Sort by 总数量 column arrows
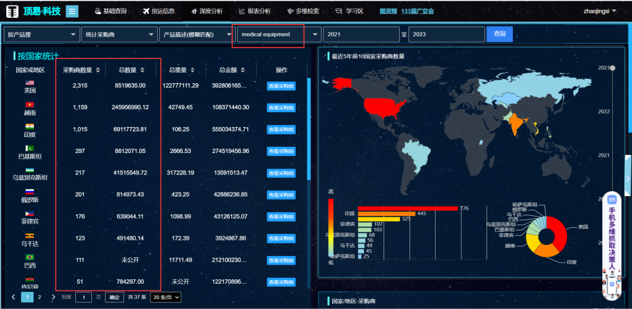 [143, 70]
